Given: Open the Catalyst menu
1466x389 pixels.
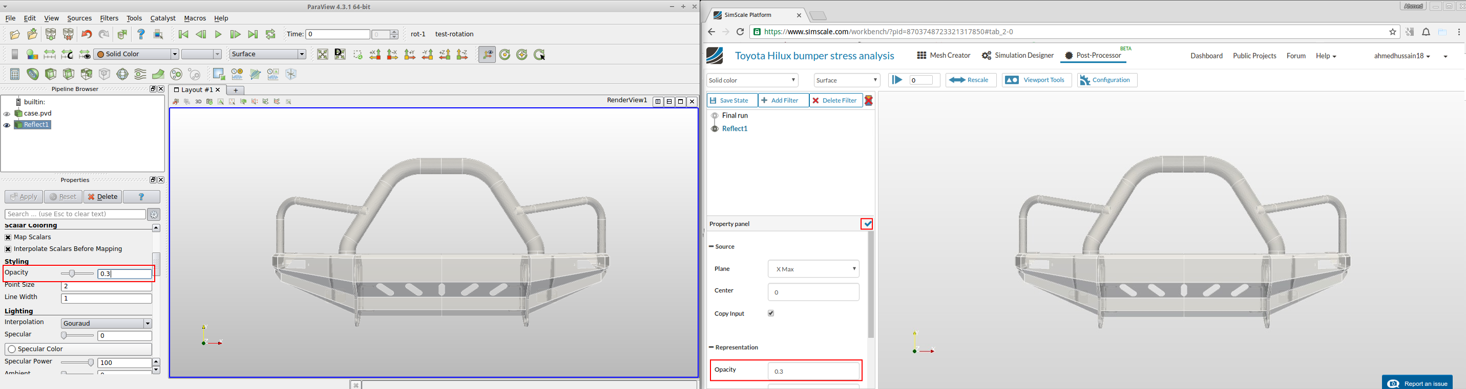Looking at the screenshot, I should point(163,19).
